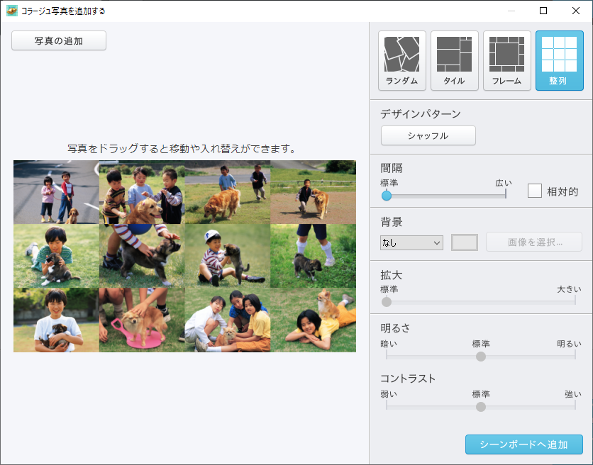
Task: Select photo of boy in white hat with puppy
Action: 227,256
